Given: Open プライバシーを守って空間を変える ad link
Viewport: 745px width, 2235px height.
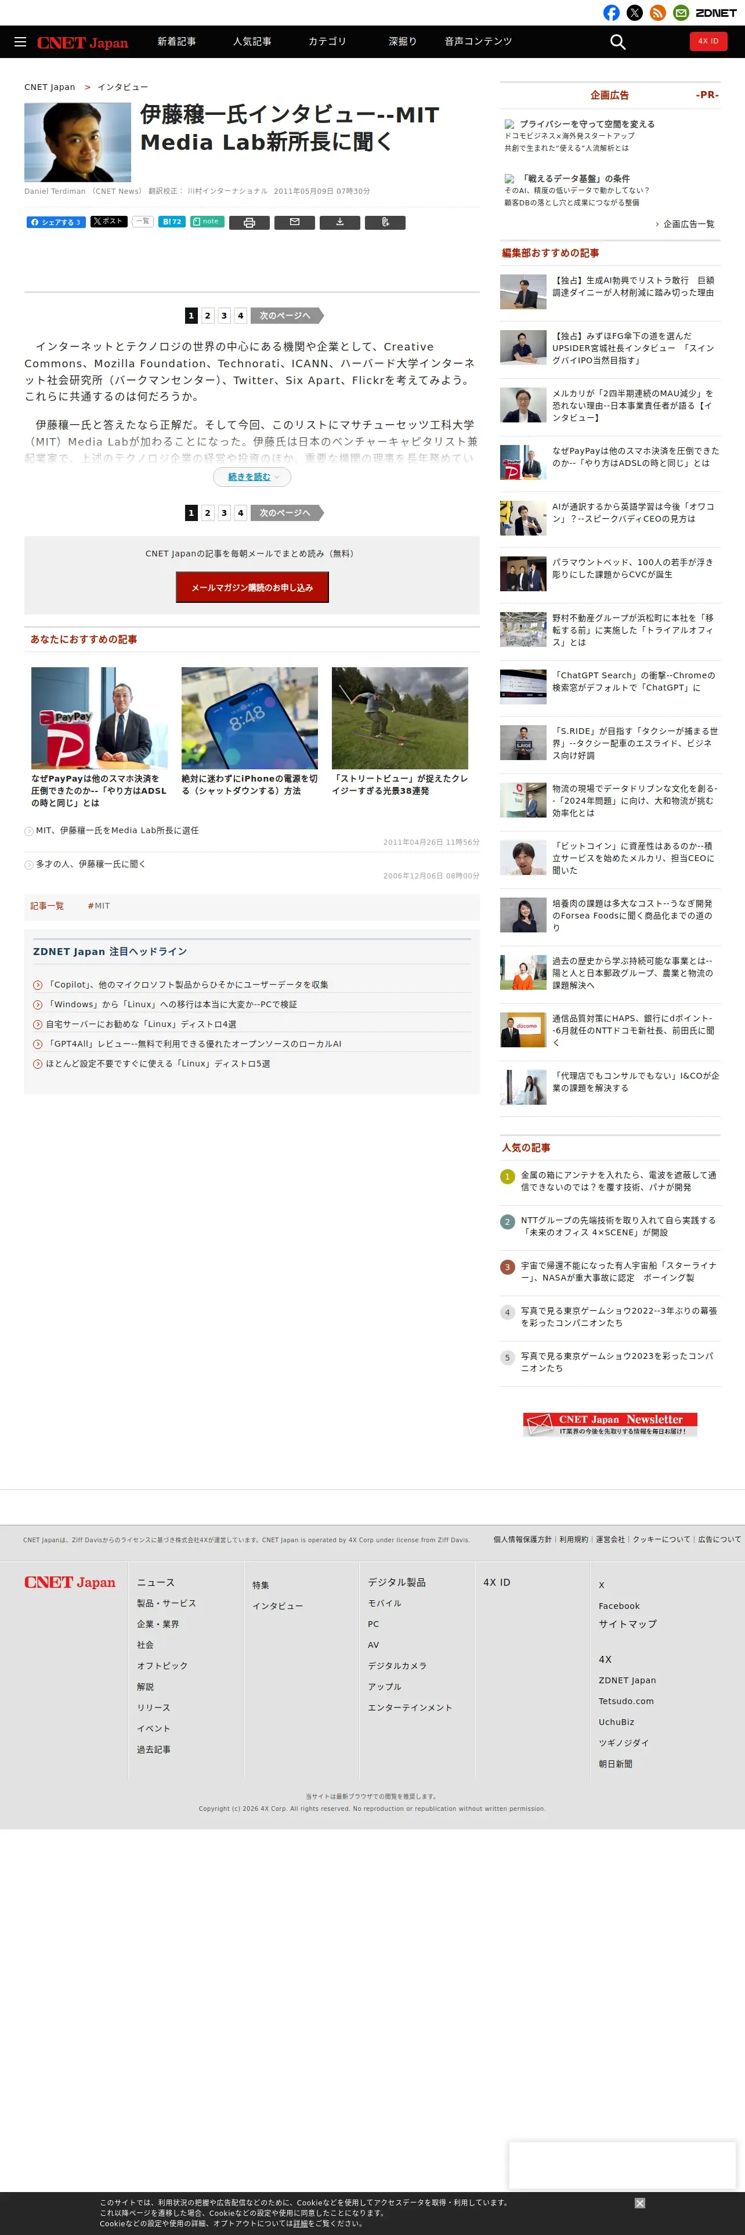Looking at the screenshot, I should pyautogui.click(x=587, y=124).
